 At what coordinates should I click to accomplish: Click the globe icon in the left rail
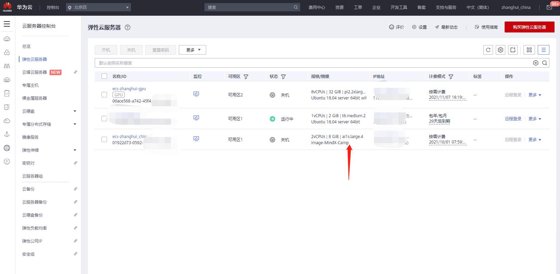tap(7, 148)
